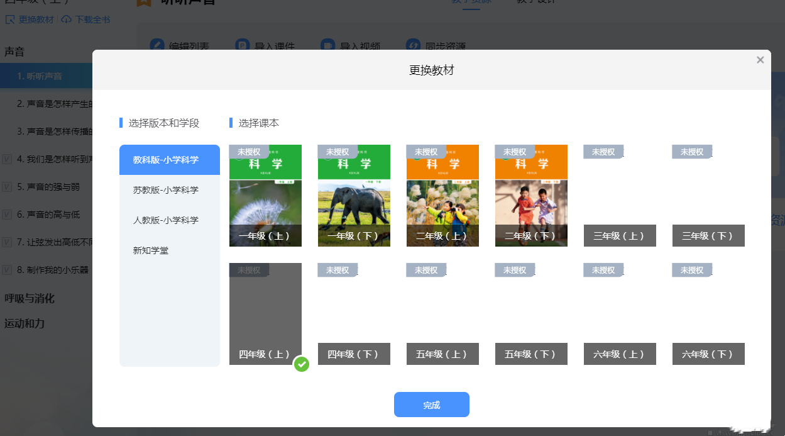Select 新知学堂 option
The height and width of the screenshot is (436, 785).
170,250
